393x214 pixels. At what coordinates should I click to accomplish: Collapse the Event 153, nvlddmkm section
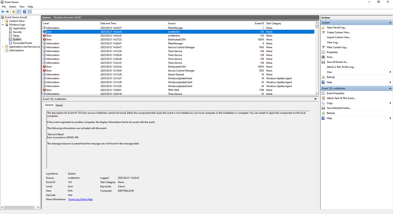click(390, 88)
